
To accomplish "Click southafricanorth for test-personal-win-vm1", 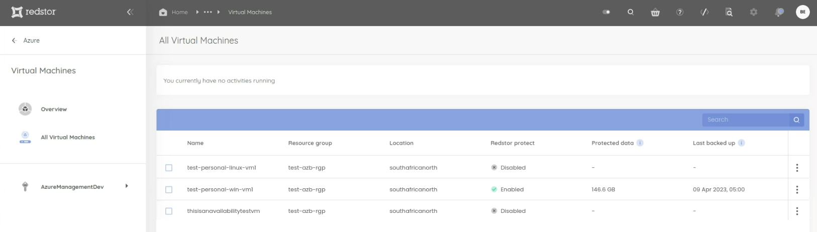I will coord(413,189).
